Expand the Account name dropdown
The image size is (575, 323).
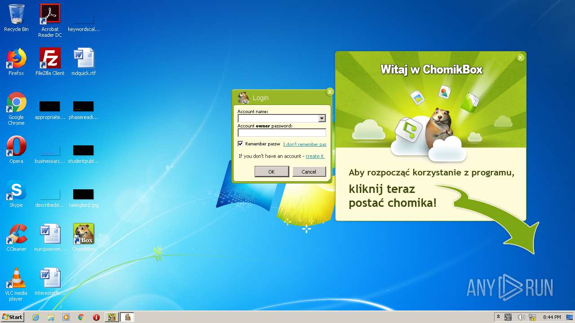[x=322, y=118]
